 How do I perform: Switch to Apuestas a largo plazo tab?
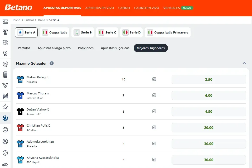(x=54, y=48)
